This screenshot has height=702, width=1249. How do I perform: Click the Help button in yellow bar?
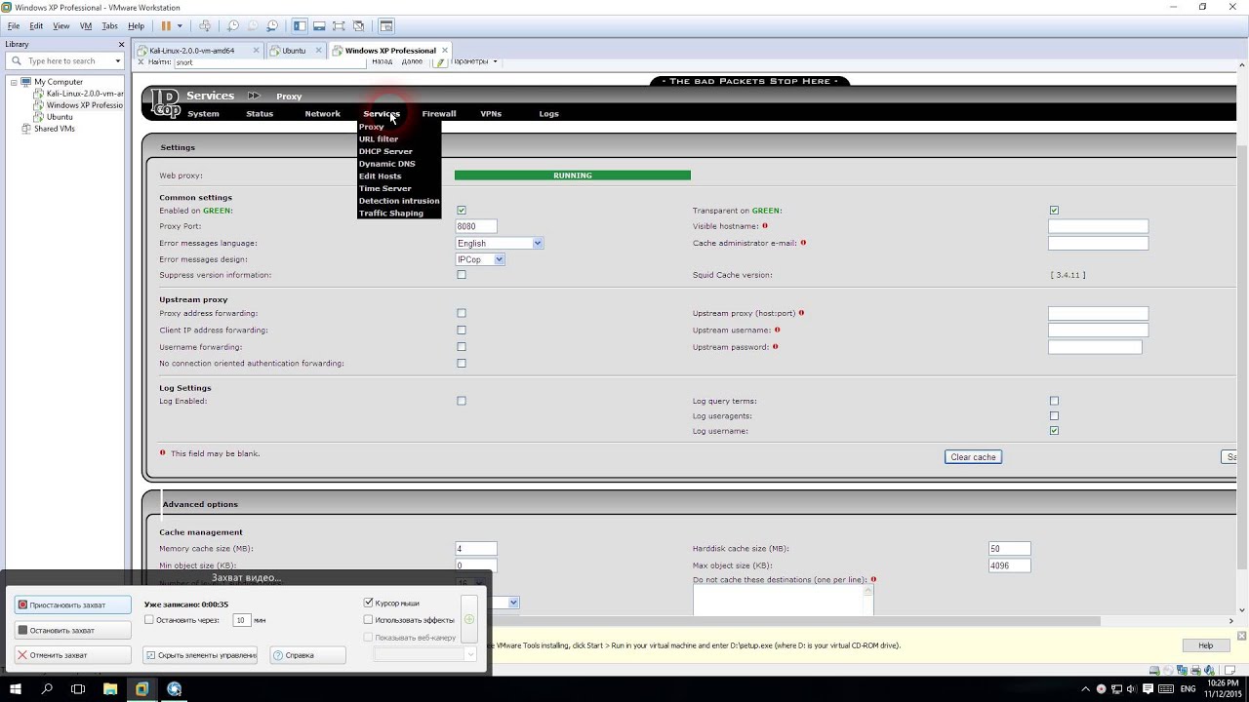[x=1205, y=645]
